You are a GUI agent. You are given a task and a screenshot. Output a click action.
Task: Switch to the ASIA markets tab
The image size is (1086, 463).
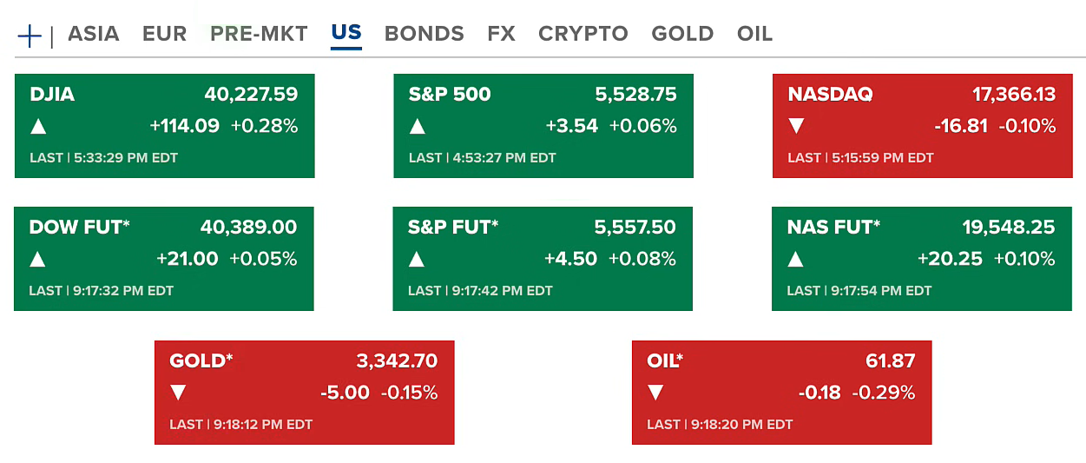coord(94,34)
